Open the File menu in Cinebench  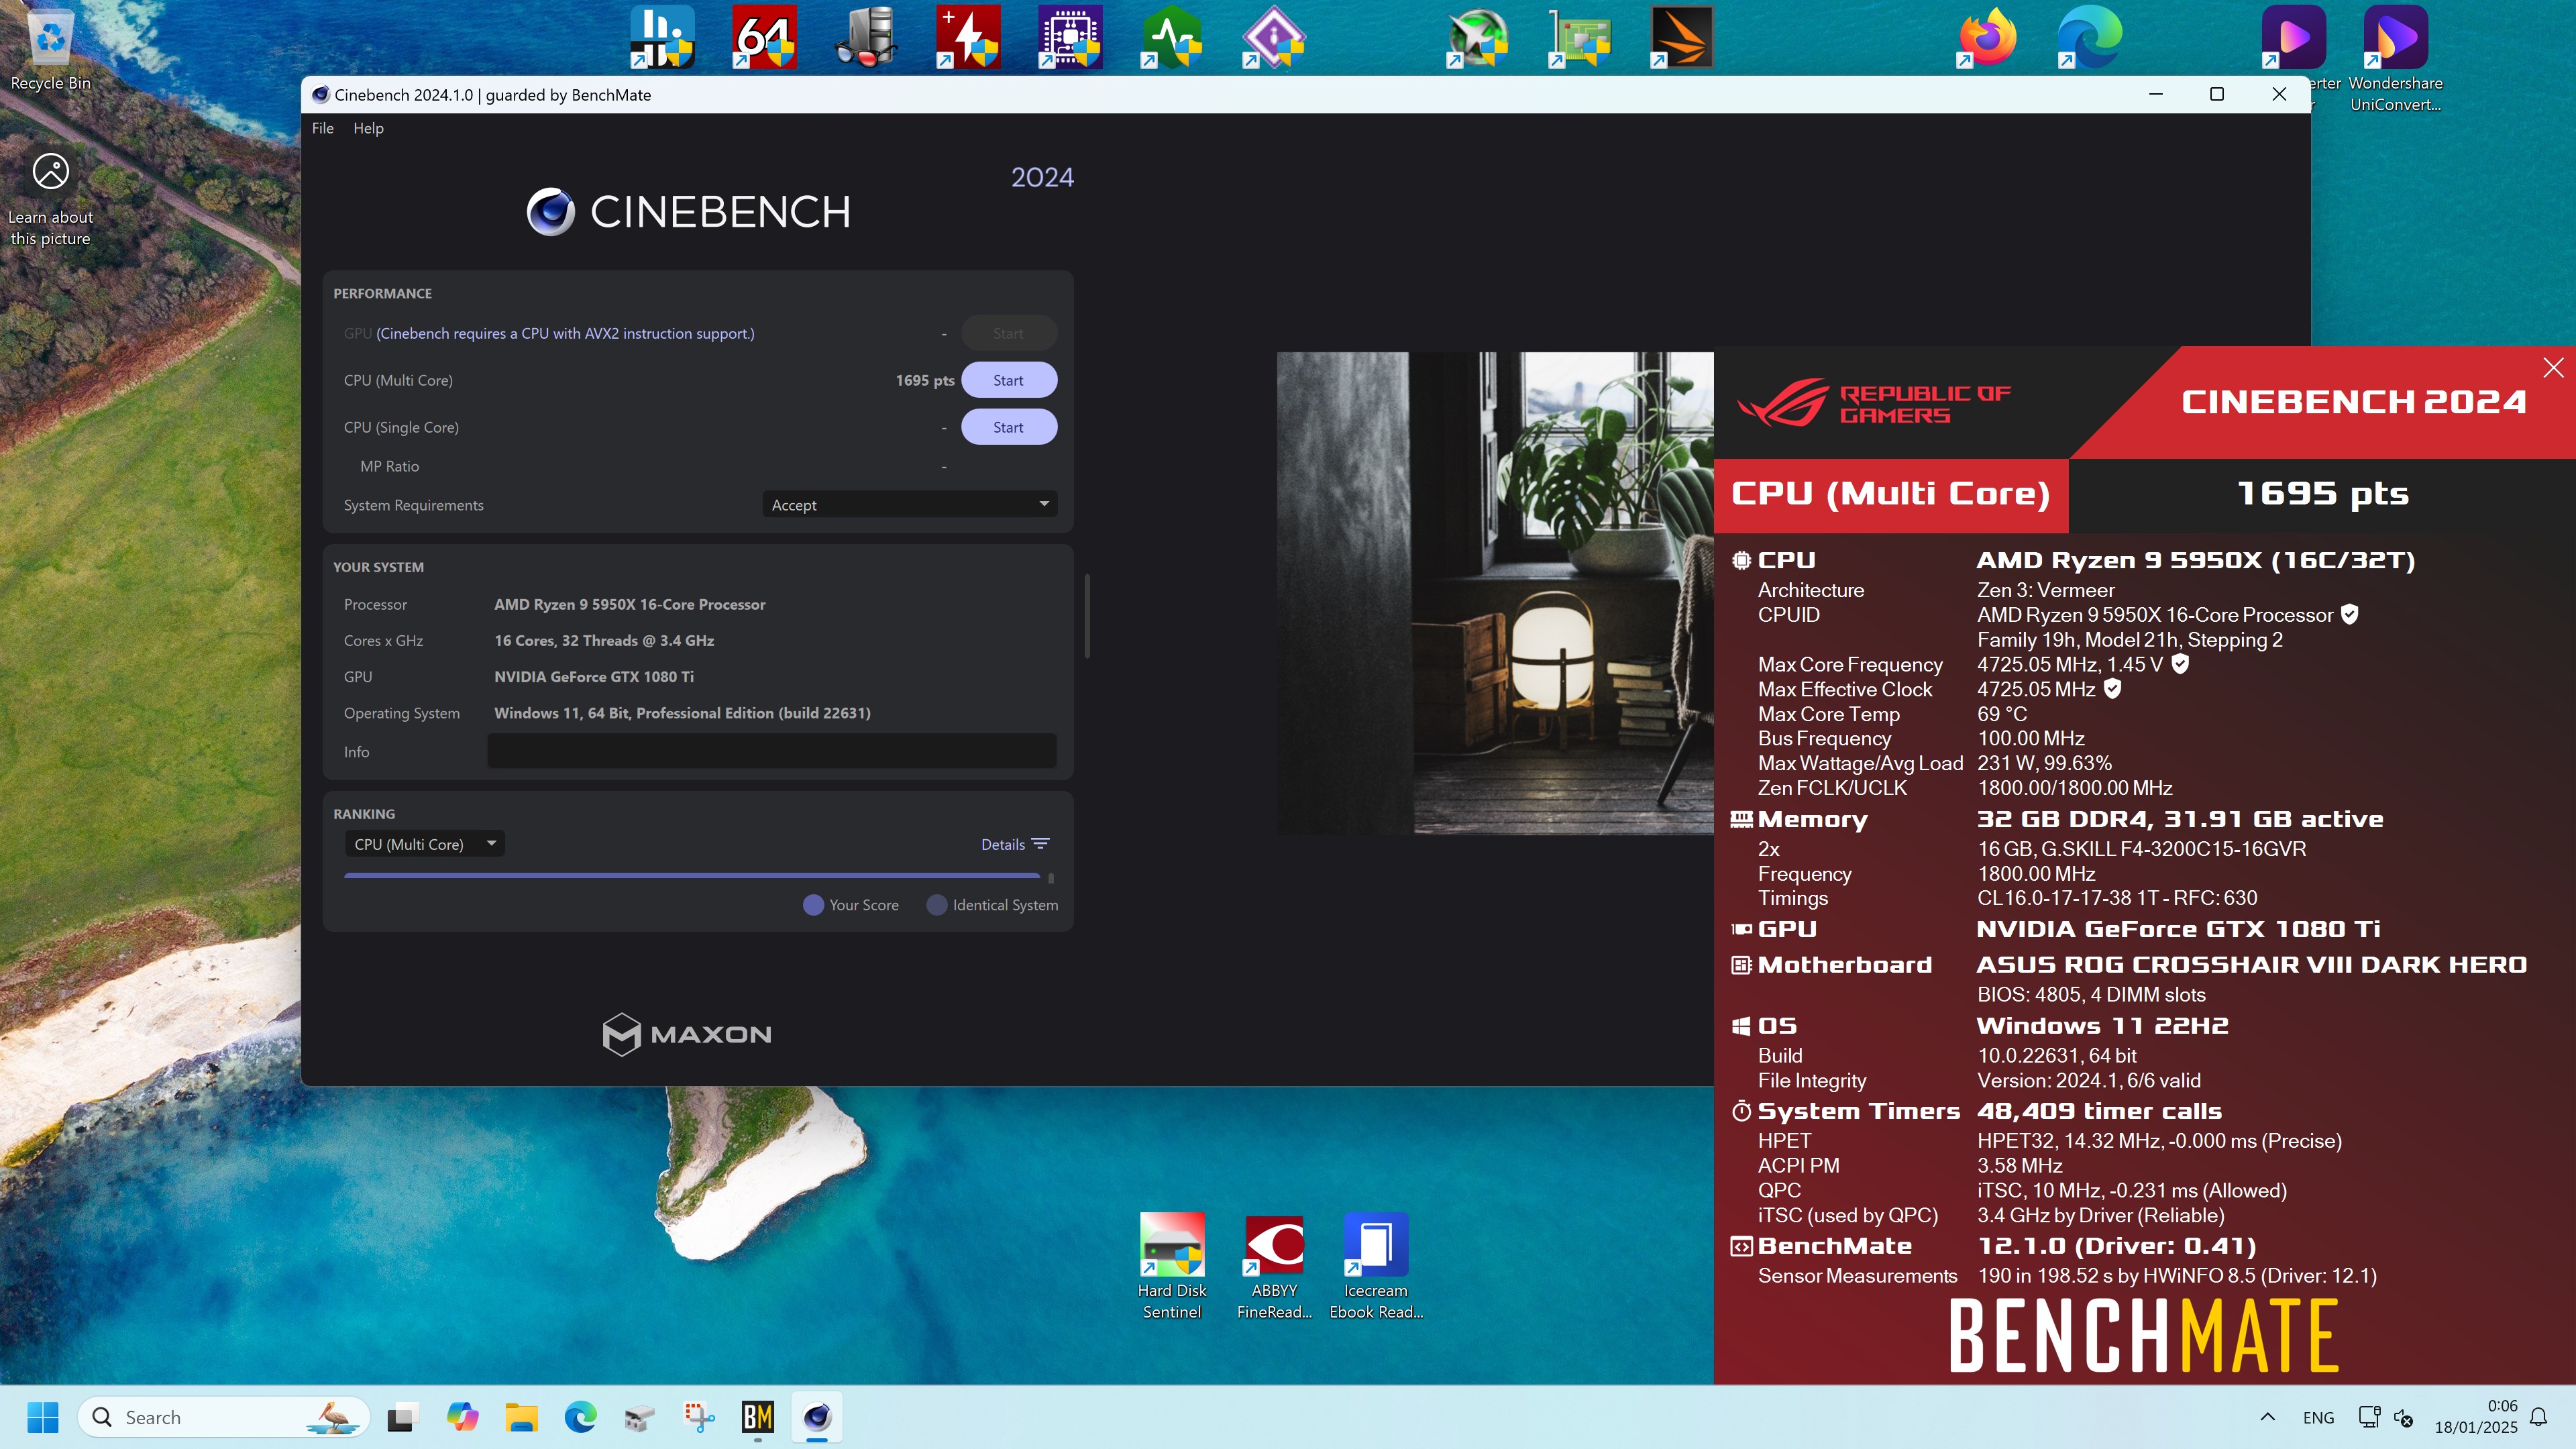click(322, 128)
